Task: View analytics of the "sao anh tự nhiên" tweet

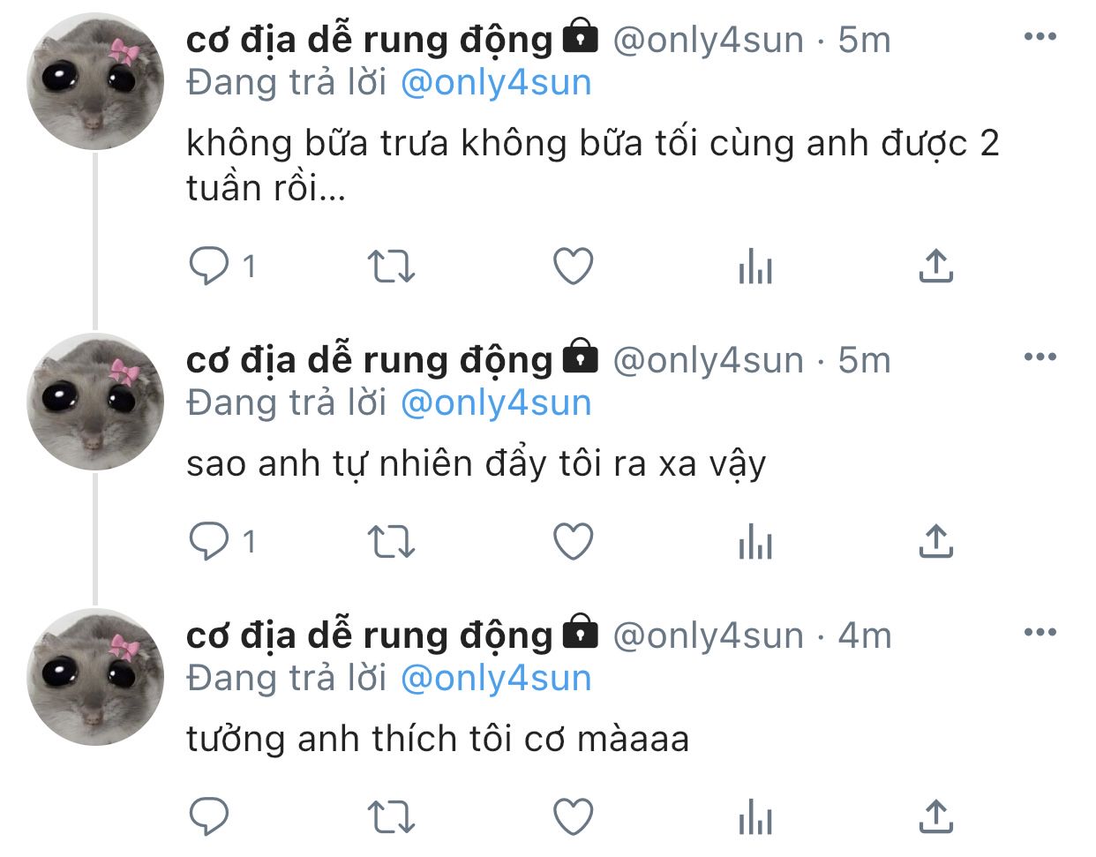Action: pos(755,541)
